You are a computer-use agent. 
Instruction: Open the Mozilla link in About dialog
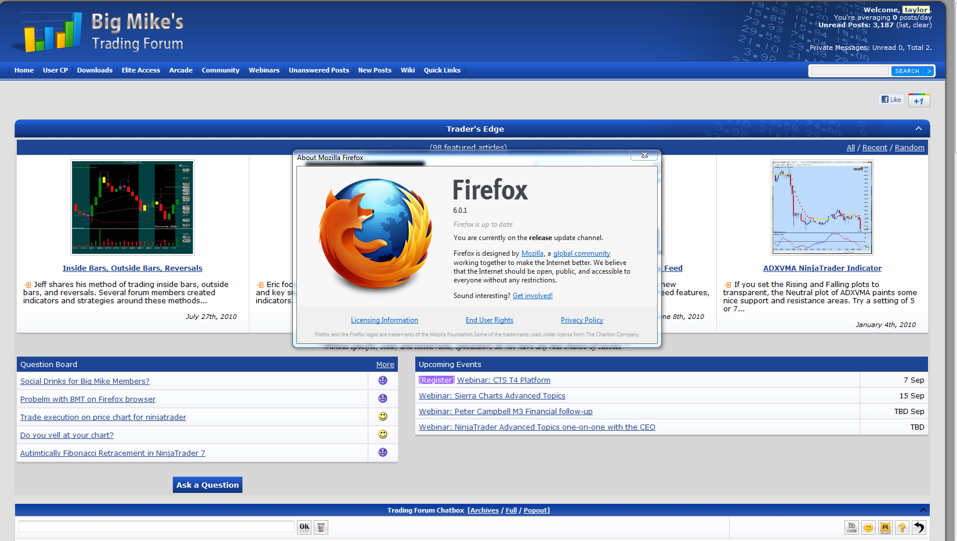532,253
